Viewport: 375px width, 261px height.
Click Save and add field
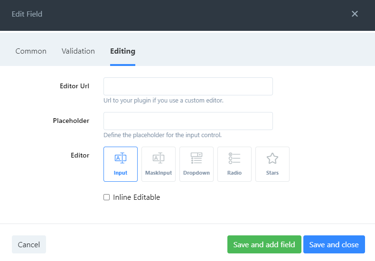coord(264,244)
